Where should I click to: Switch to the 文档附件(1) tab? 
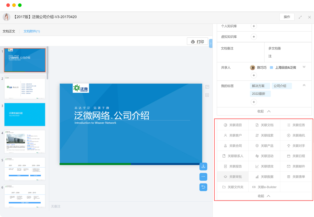point(32,31)
